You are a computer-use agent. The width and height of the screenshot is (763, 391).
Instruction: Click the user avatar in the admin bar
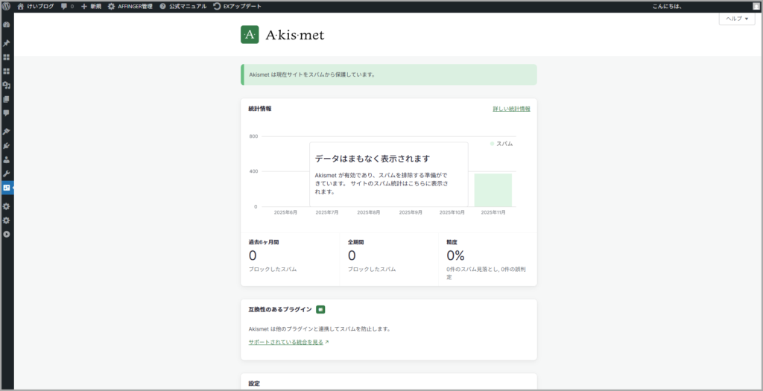pos(756,6)
